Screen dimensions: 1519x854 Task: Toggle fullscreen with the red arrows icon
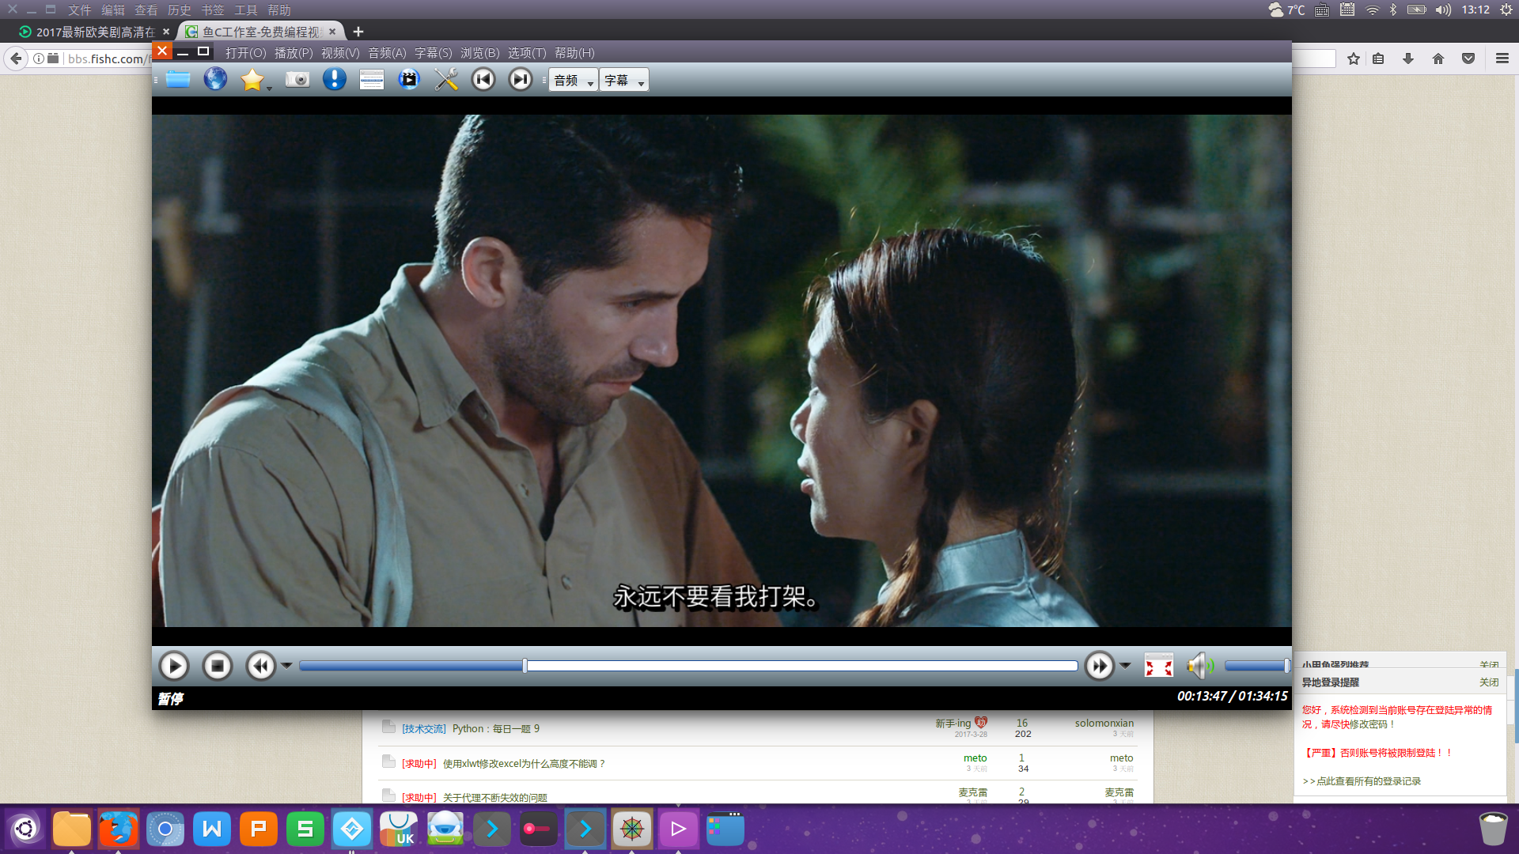[x=1159, y=666]
